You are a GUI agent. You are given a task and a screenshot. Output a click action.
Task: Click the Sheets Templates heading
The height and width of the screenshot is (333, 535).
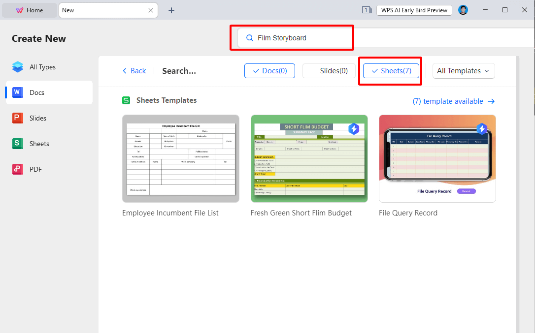coord(167,100)
